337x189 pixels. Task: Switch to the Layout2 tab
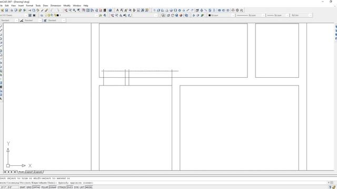tap(38, 172)
